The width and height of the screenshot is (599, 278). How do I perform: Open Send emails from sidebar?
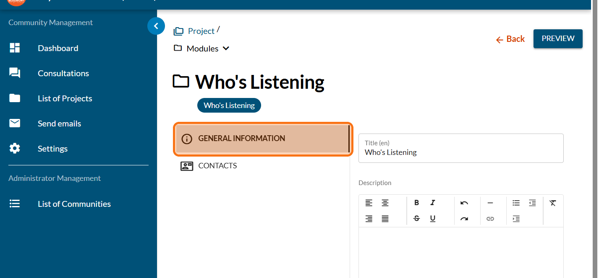(59, 124)
